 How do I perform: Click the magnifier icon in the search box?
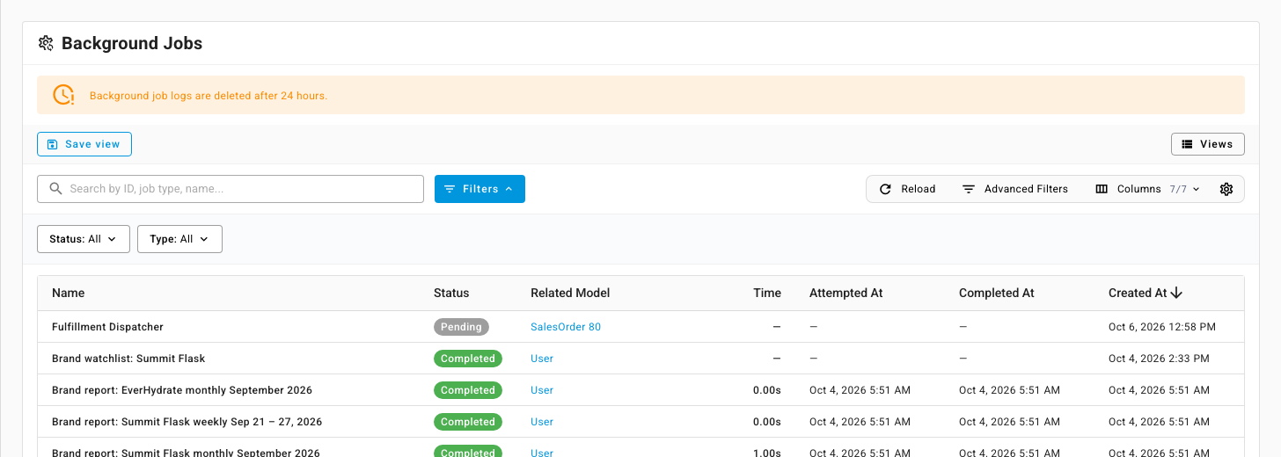[x=55, y=189]
